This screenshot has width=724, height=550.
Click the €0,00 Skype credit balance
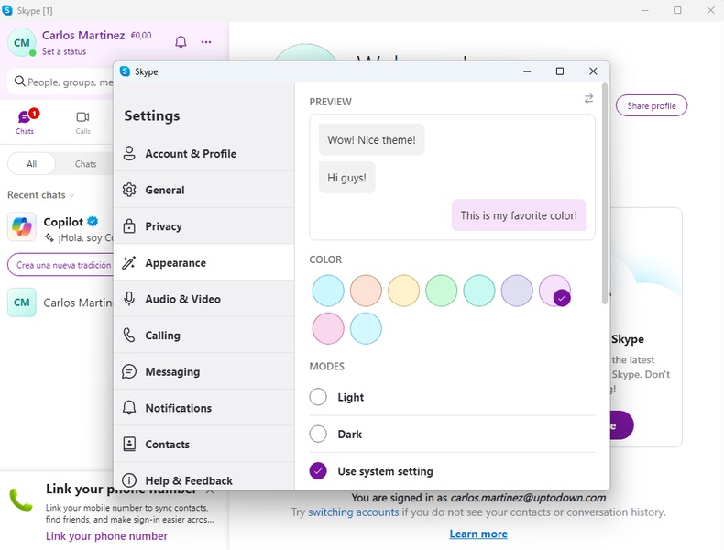[141, 36]
